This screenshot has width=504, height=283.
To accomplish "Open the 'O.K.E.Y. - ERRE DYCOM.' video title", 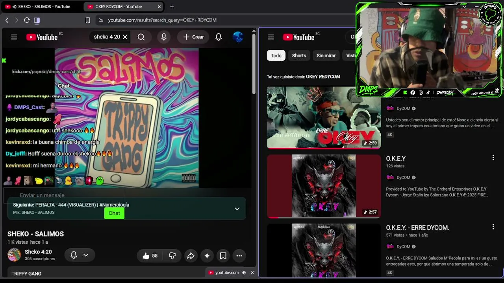I will (x=417, y=228).
